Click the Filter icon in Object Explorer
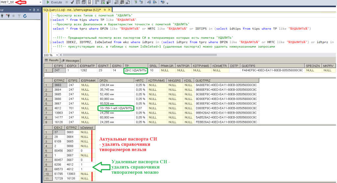This screenshot has width=337, height=183. point(19,16)
